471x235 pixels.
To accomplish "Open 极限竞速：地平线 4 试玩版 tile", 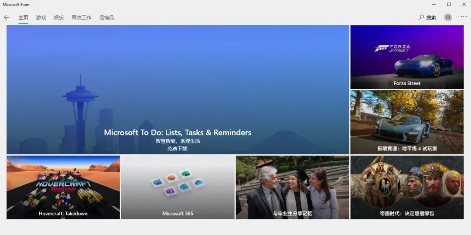I will point(407,122).
